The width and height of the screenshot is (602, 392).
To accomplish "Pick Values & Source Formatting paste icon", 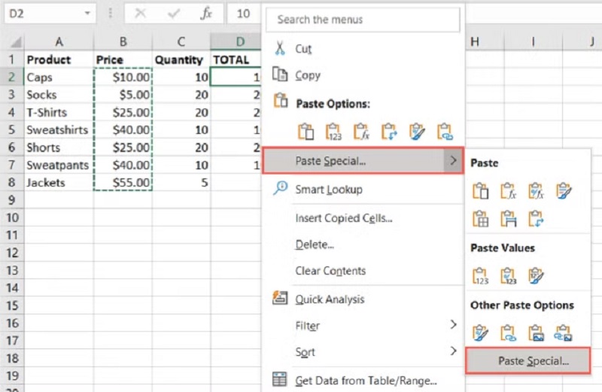I will [536, 276].
